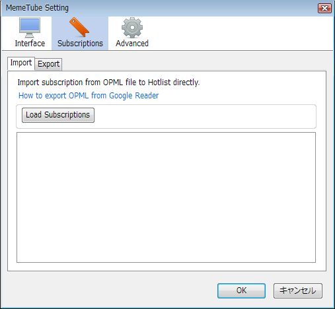The height and width of the screenshot is (309, 335).
Task: Click the MemeTube Setting title text
Action: pos(37,8)
